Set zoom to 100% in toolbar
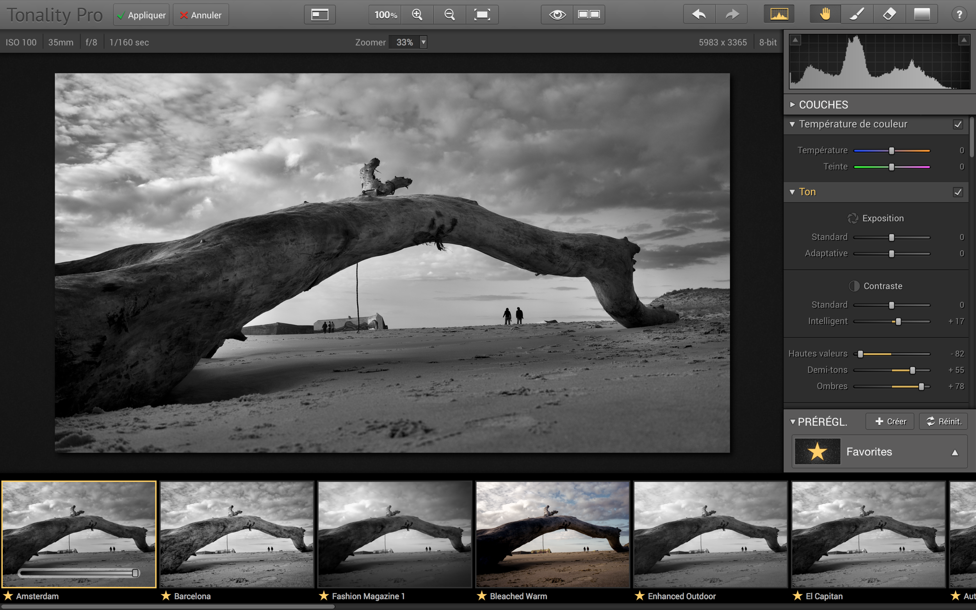 click(x=385, y=15)
